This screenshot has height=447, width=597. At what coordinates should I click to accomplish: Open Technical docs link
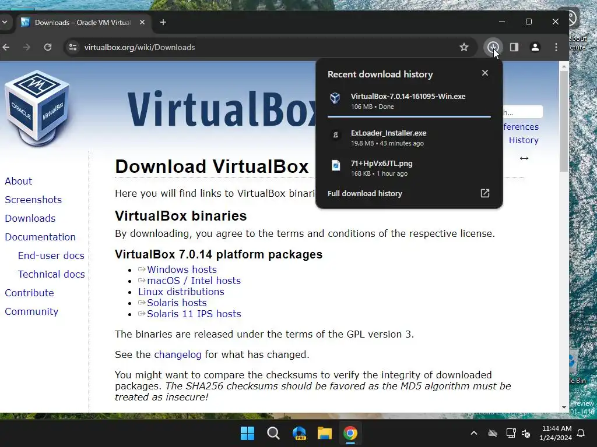(51, 274)
